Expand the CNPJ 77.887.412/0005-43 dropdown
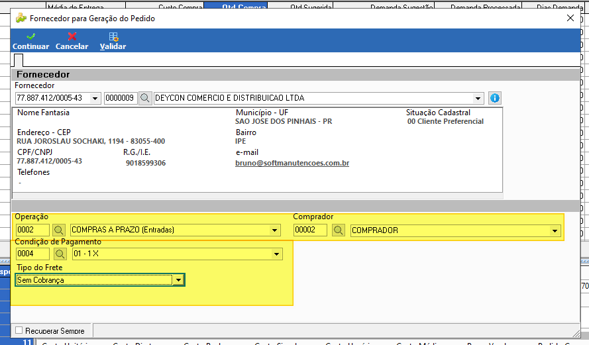 [x=95, y=99]
